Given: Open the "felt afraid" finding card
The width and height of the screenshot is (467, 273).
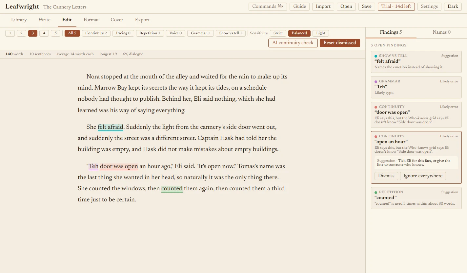Looking at the screenshot, I should click(416, 61).
